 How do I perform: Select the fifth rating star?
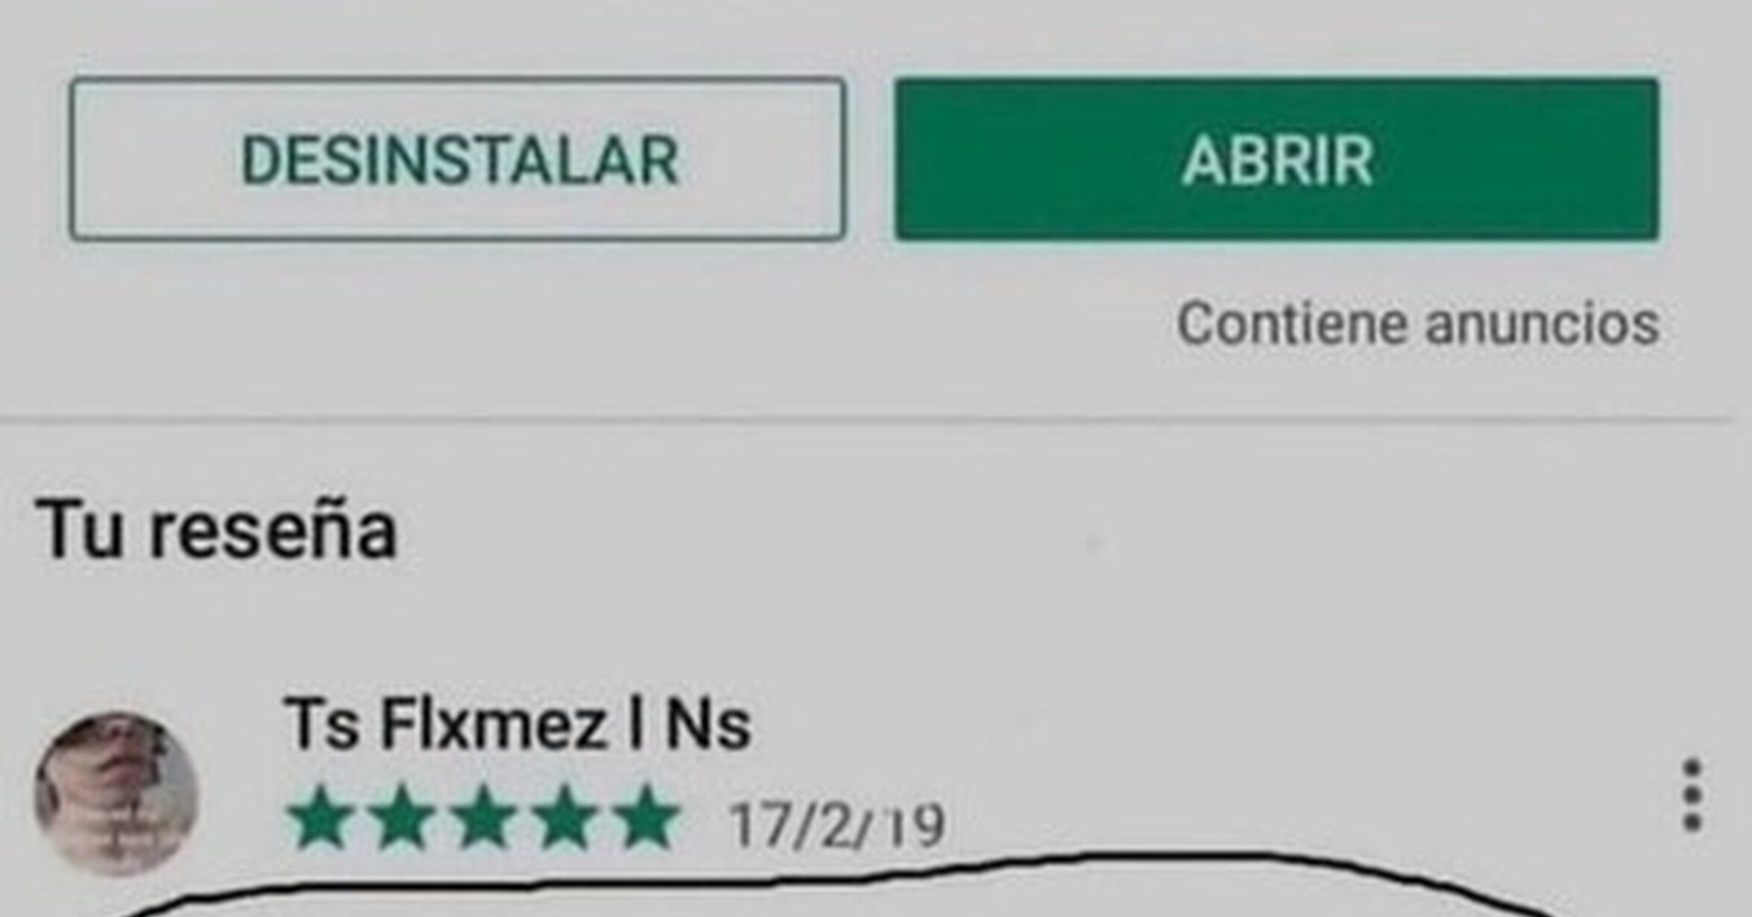646,817
